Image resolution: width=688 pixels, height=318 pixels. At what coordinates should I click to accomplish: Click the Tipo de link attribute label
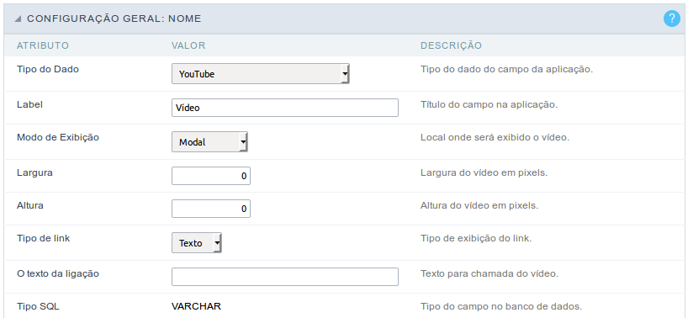(x=44, y=239)
